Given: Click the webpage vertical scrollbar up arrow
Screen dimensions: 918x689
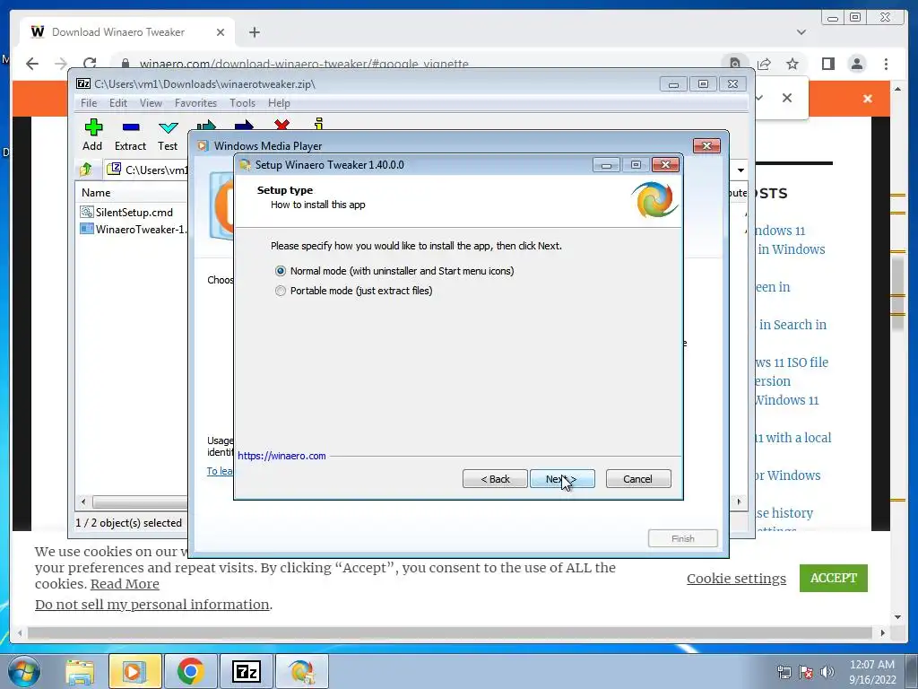Looking at the screenshot, I should (x=897, y=89).
